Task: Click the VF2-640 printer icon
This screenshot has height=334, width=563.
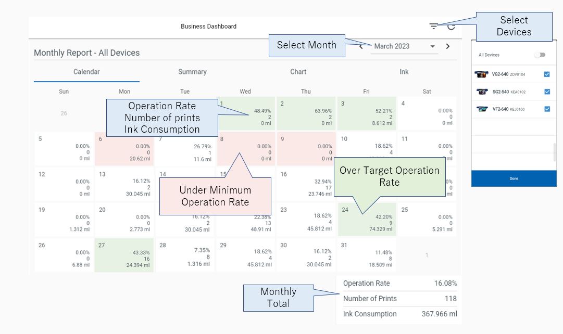Action: click(482, 109)
